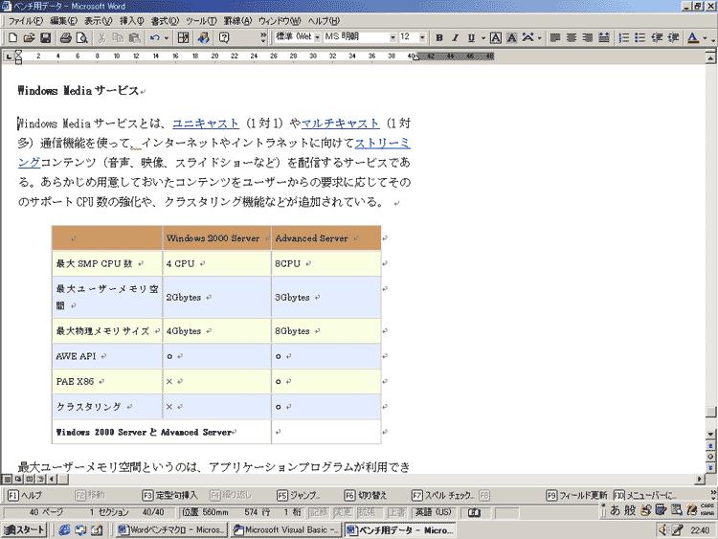718x539 pixels.
Task: Launch Internet Explorer from quick launch
Action: pos(64,529)
